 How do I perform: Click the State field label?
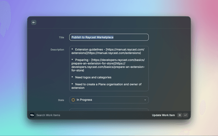click(x=61, y=100)
